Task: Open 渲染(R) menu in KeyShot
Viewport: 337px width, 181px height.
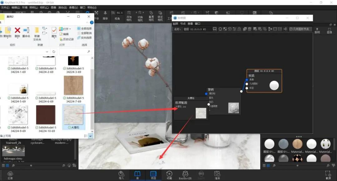Action: pyautogui.click(x=62, y=7)
